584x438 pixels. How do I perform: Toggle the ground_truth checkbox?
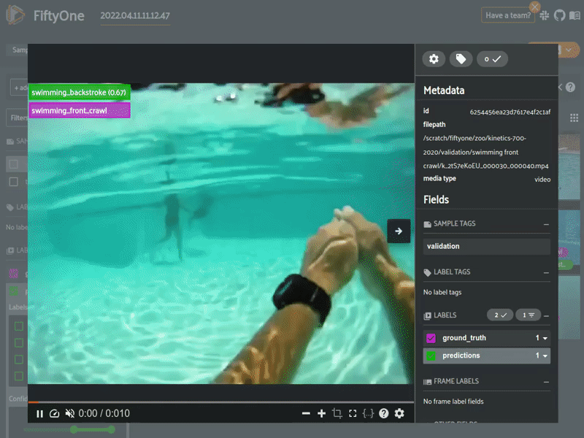[431, 338]
